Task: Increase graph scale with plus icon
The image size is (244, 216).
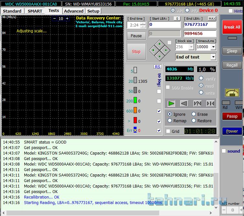Action: coord(67,19)
